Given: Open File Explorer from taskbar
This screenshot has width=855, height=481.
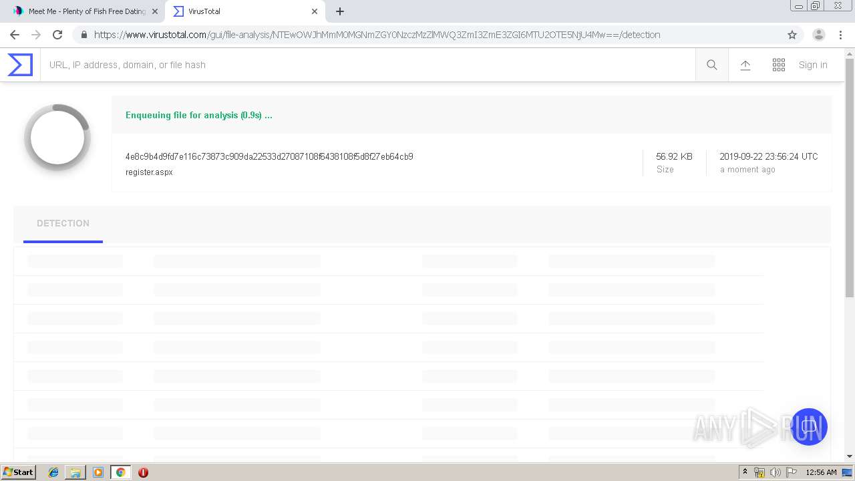Looking at the screenshot, I should [75, 472].
